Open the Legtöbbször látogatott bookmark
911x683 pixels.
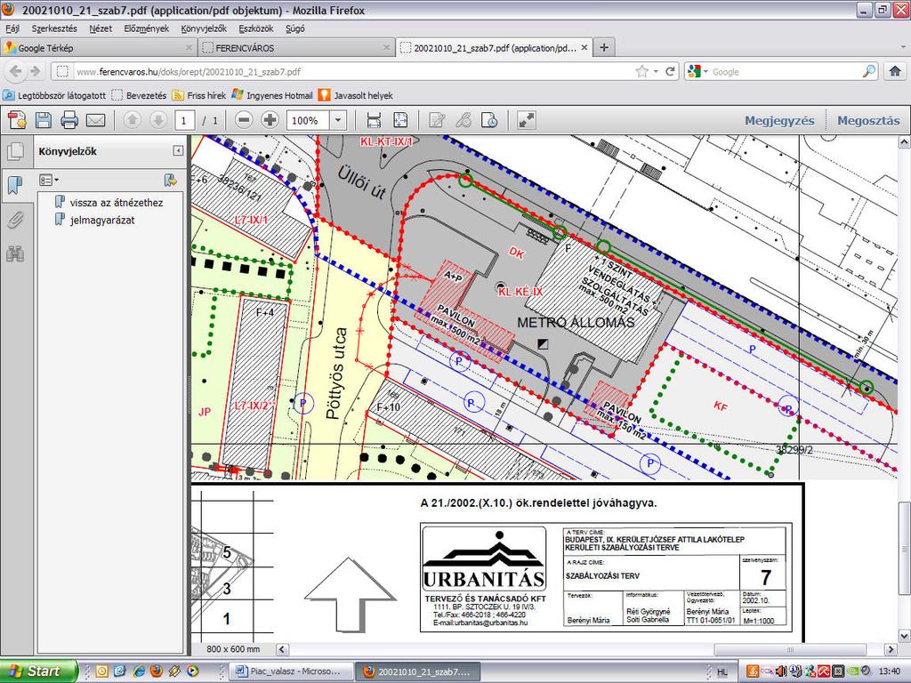pyautogui.click(x=55, y=95)
